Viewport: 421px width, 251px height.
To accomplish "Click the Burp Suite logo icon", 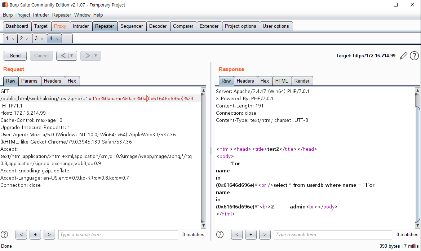I will (5, 5).
